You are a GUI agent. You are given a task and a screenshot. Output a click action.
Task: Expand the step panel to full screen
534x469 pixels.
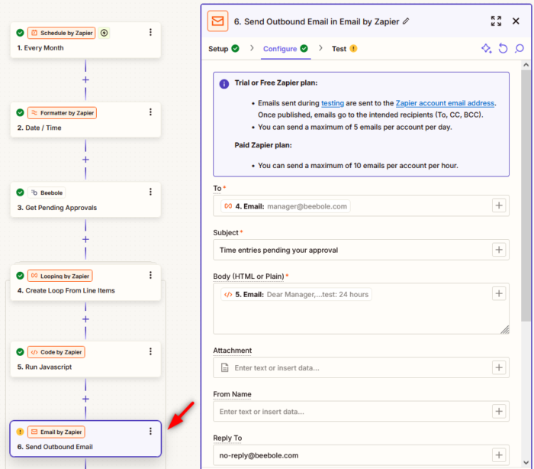pyautogui.click(x=496, y=21)
